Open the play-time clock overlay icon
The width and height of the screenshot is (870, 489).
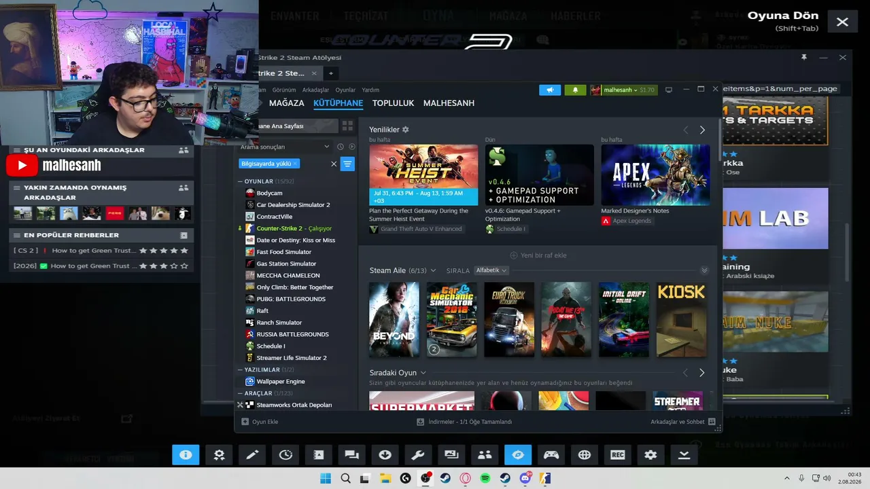coord(285,455)
